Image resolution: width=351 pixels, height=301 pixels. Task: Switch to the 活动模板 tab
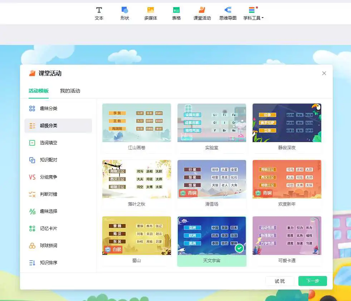39,91
